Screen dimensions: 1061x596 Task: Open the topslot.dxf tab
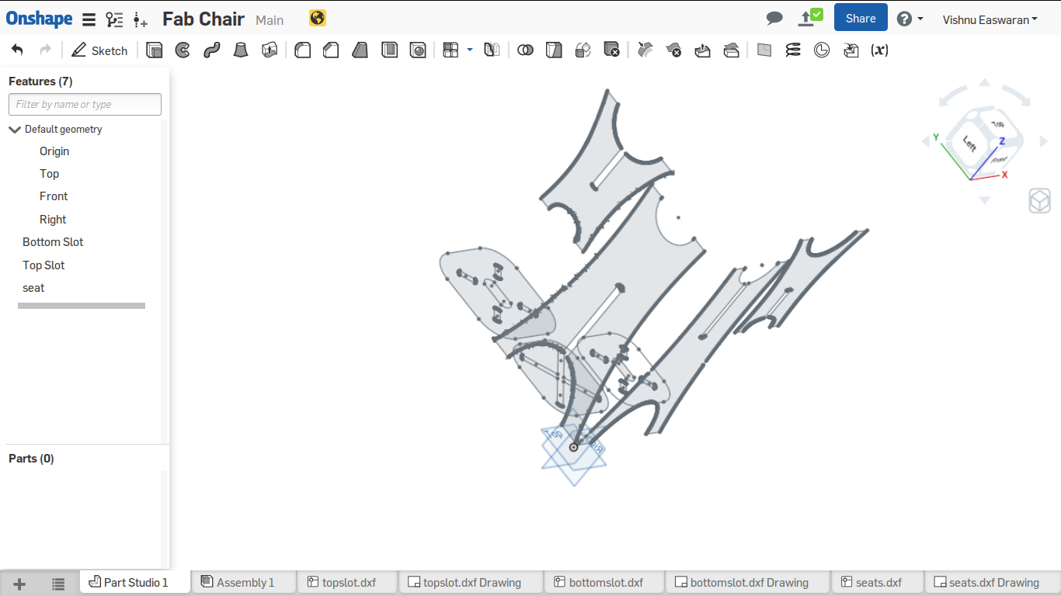point(348,582)
